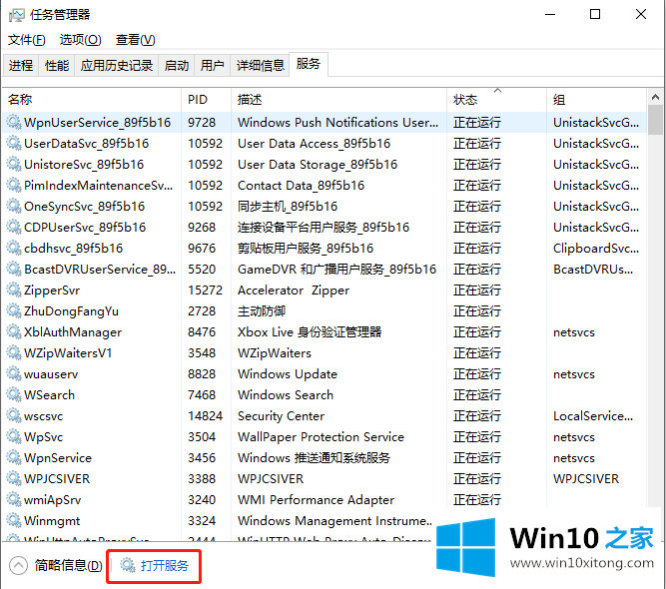Select the 服务 tab
Image resolution: width=666 pixels, height=589 pixels.
click(x=309, y=64)
